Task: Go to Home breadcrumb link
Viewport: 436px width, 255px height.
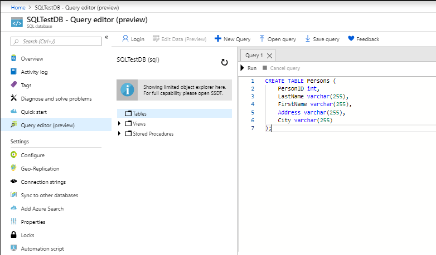Action: (x=18, y=7)
